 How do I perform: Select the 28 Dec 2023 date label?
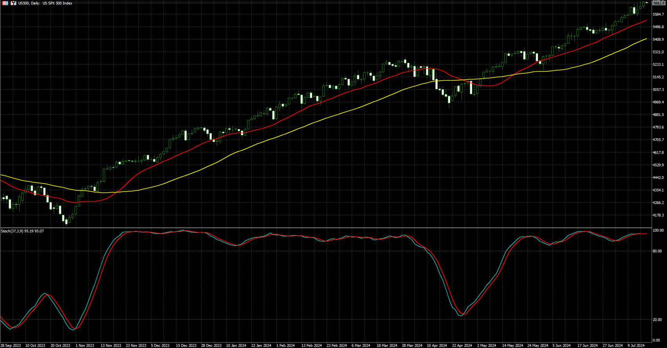point(211,346)
